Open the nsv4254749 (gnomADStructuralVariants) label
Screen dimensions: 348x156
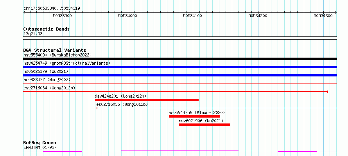[x=67, y=63]
